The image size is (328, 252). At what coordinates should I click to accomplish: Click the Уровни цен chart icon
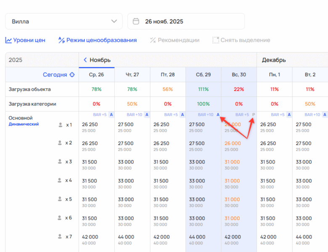[8, 40]
